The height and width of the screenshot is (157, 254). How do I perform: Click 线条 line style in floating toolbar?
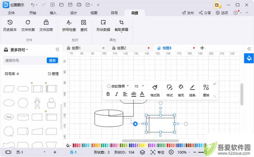(192, 90)
